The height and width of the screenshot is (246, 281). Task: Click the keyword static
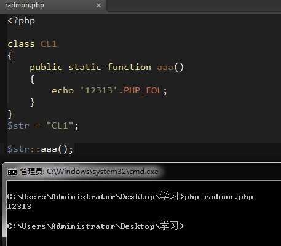tap(85, 68)
